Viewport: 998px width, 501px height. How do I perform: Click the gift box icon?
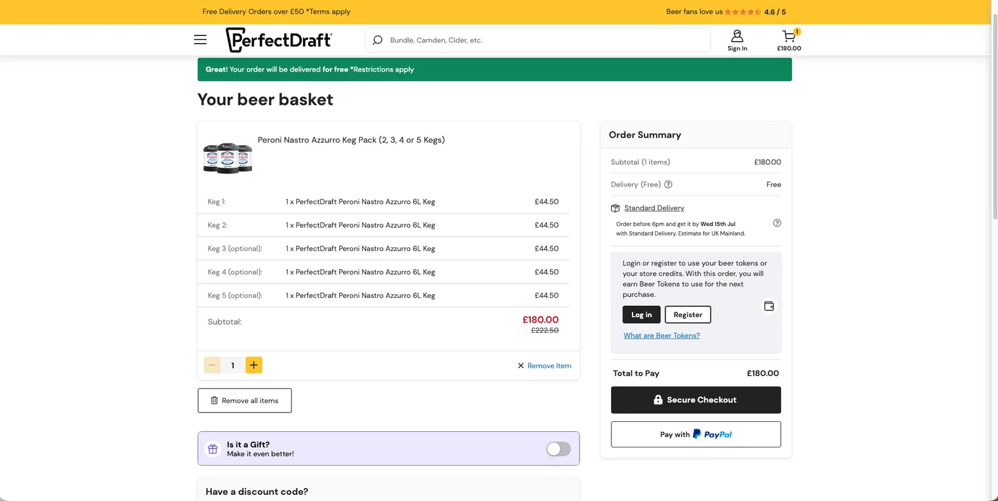pyautogui.click(x=213, y=449)
